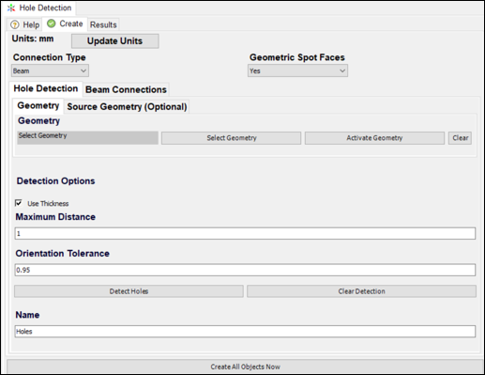Open the Results tab

[103, 24]
